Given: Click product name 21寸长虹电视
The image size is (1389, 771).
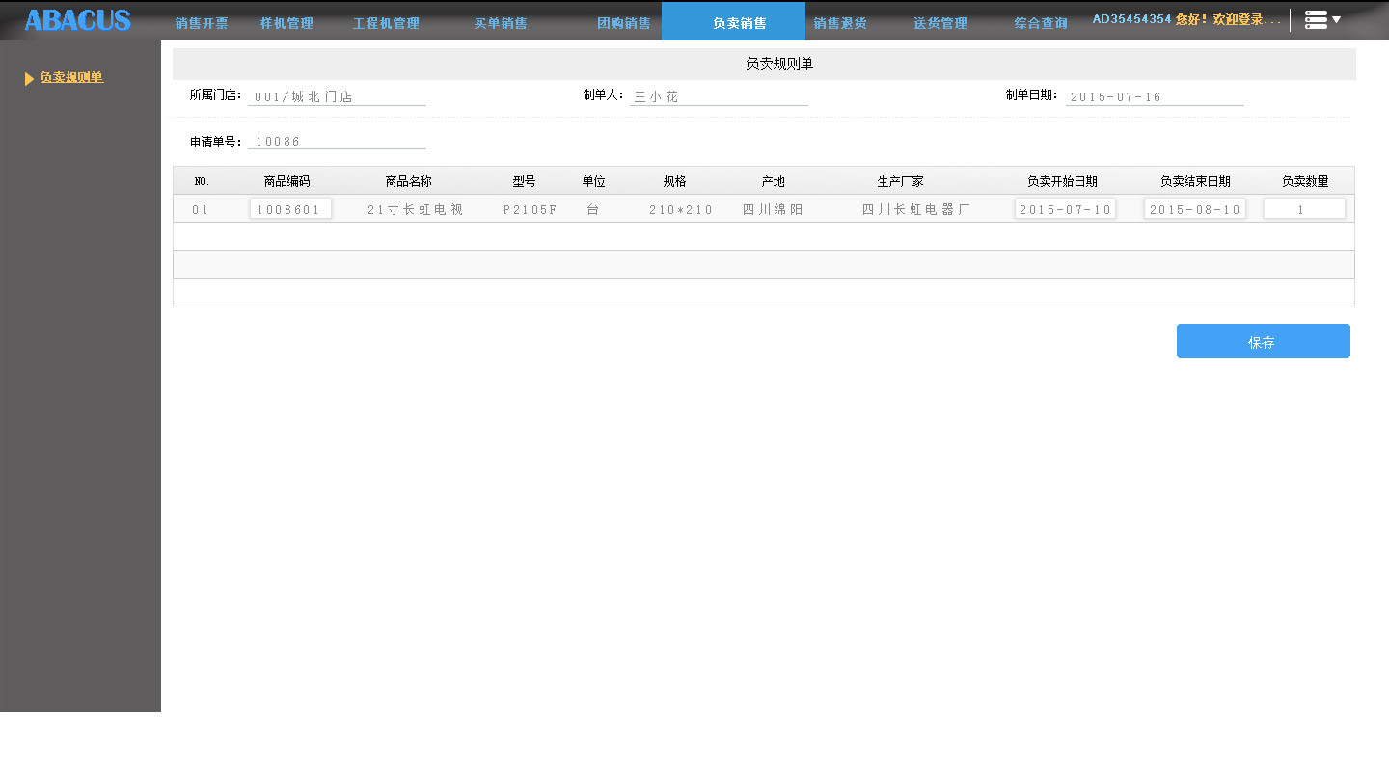Looking at the screenshot, I should [x=416, y=209].
